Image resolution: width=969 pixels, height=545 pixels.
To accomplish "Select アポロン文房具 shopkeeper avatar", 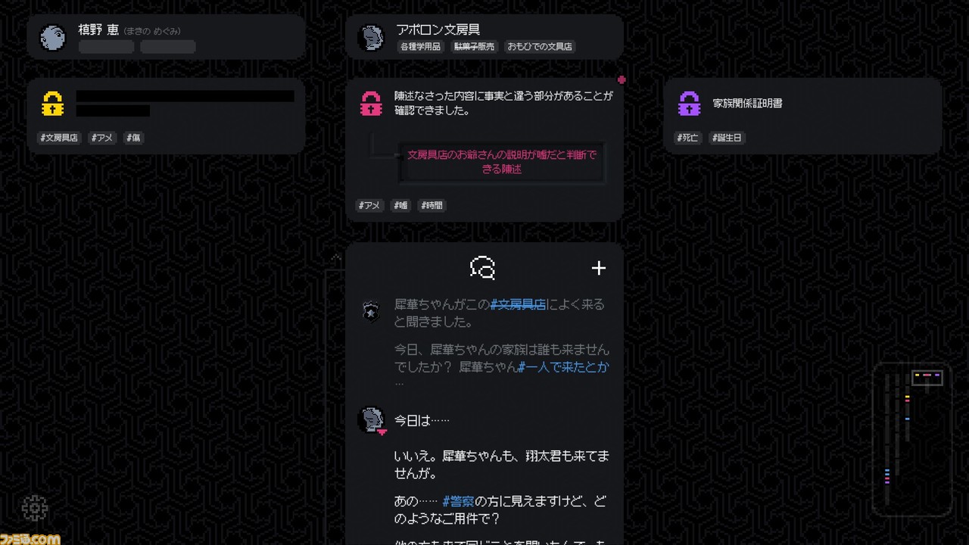I will click(371, 38).
